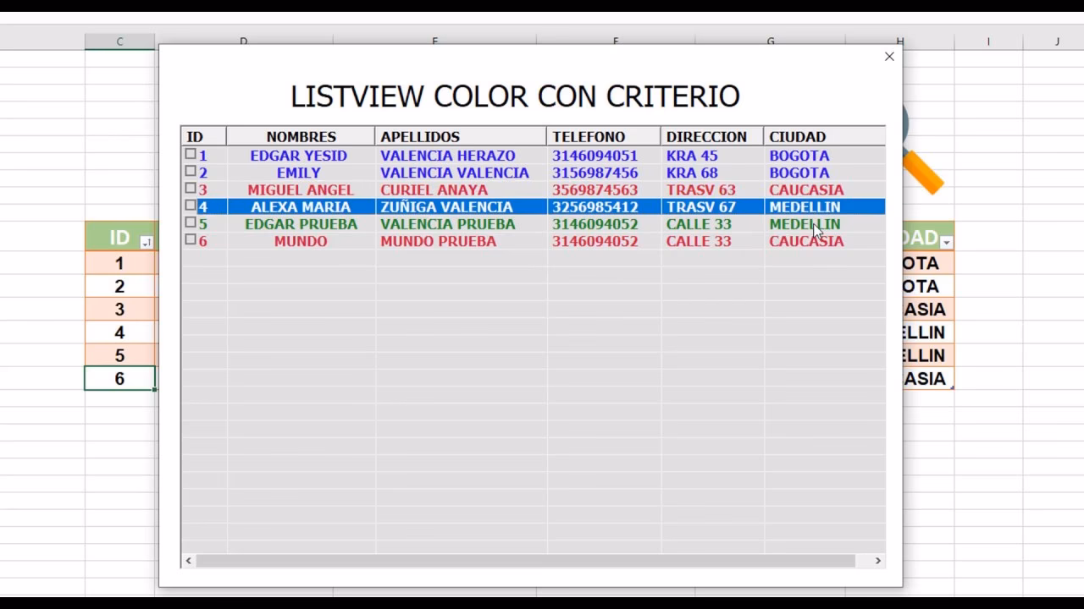Close the ListView color dialog
The image size is (1084, 609).
[x=889, y=57]
